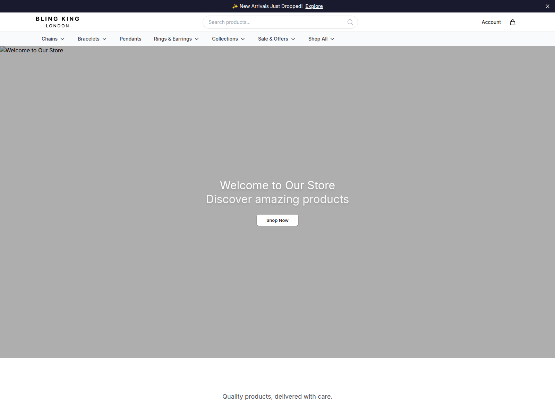Click the 'New Arrivals Just Dropped!' text
This screenshot has width=555, height=416.
click(271, 6)
